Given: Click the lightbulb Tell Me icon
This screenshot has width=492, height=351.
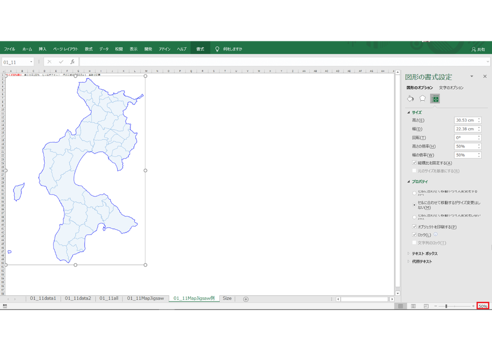Looking at the screenshot, I should (217, 49).
